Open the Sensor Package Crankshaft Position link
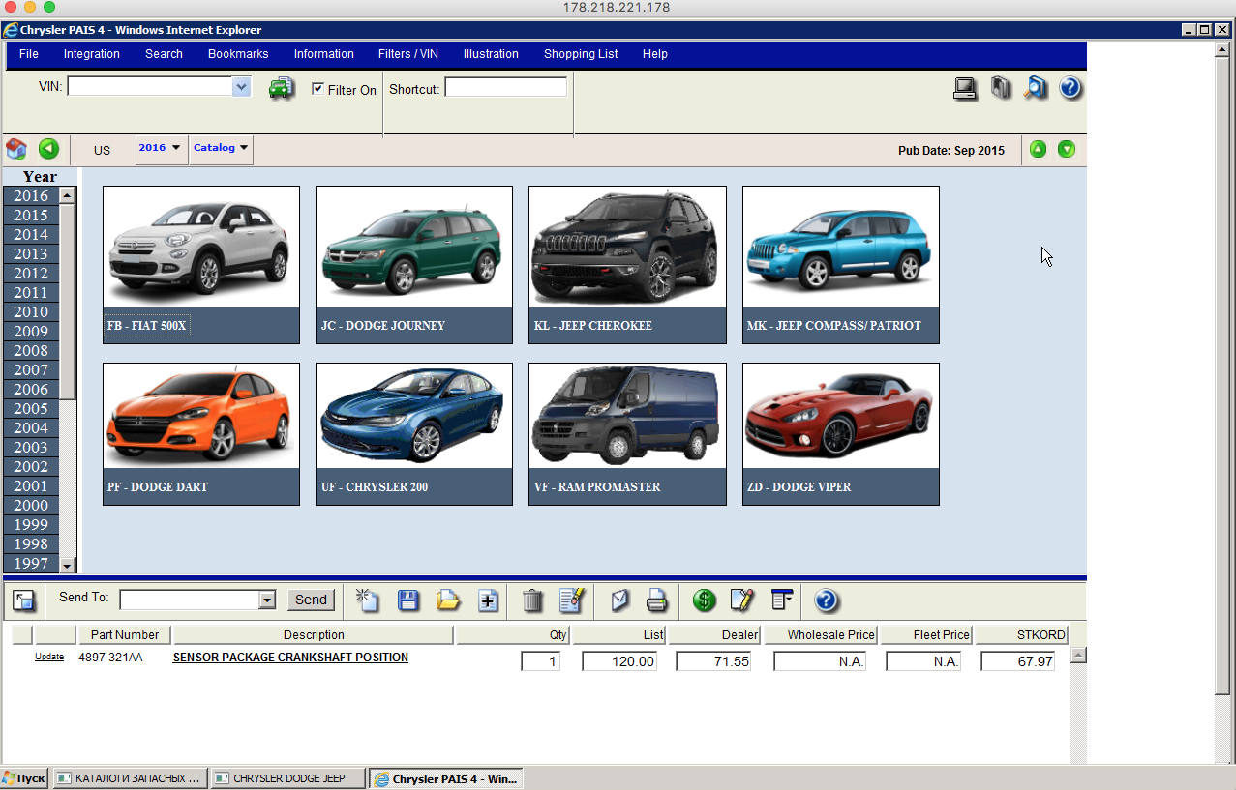Viewport: 1236px width, 790px height. [290, 658]
